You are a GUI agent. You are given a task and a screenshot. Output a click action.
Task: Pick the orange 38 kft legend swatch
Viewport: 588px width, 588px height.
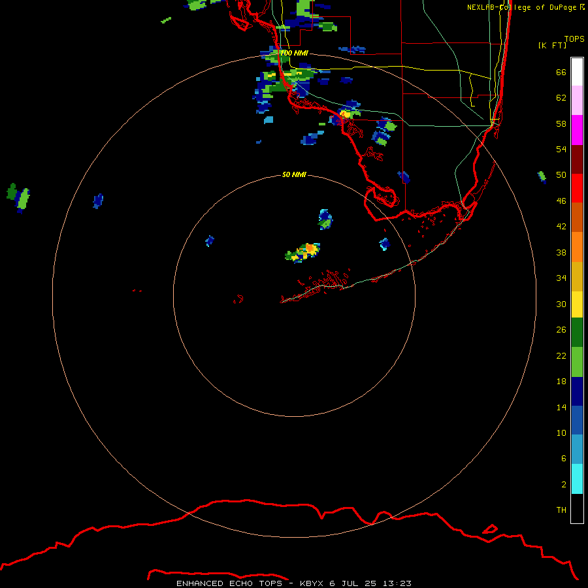click(577, 247)
